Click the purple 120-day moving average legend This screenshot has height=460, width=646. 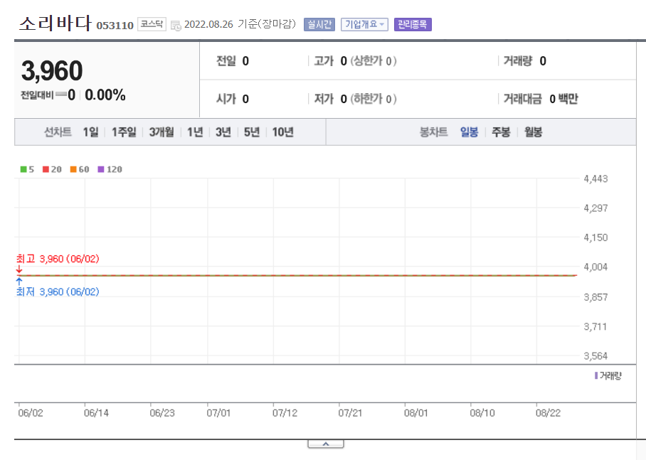click(x=110, y=169)
